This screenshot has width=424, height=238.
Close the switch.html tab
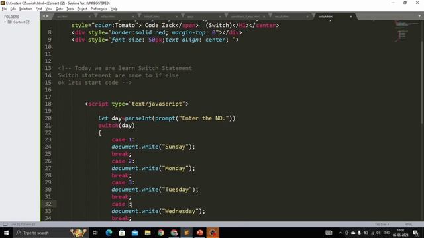[x=351, y=17]
